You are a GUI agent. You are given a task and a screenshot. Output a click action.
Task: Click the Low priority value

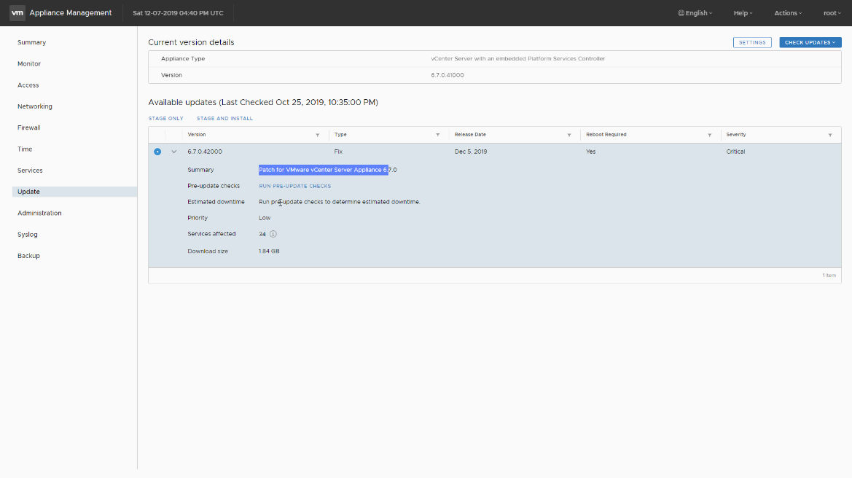(265, 218)
